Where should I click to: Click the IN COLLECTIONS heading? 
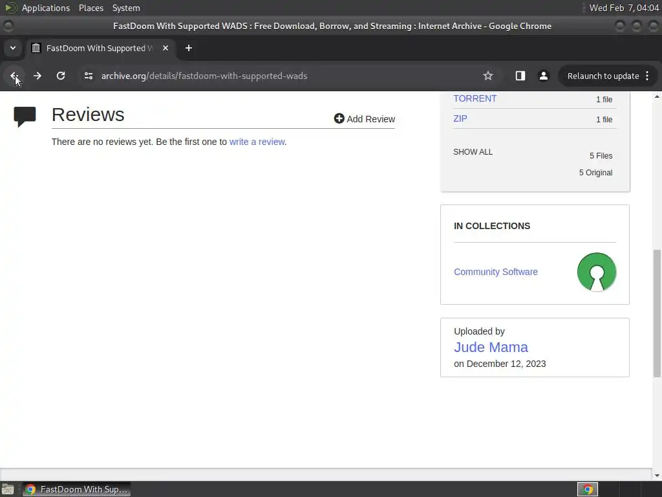pos(492,226)
